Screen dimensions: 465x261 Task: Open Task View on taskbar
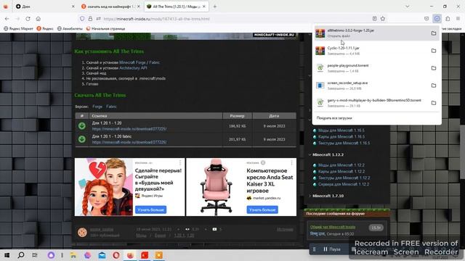click(34, 255)
